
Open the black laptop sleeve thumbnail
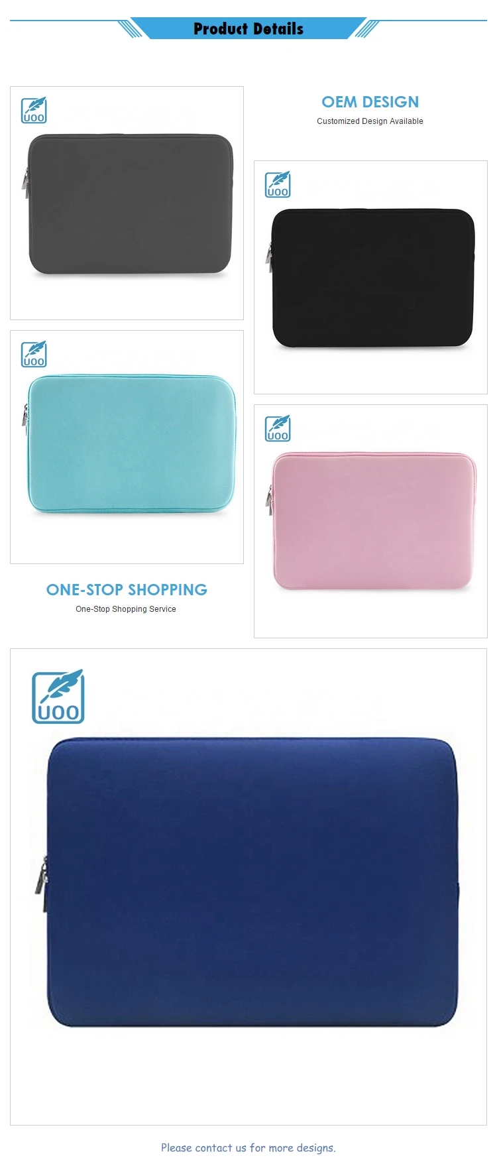(x=370, y=277)
